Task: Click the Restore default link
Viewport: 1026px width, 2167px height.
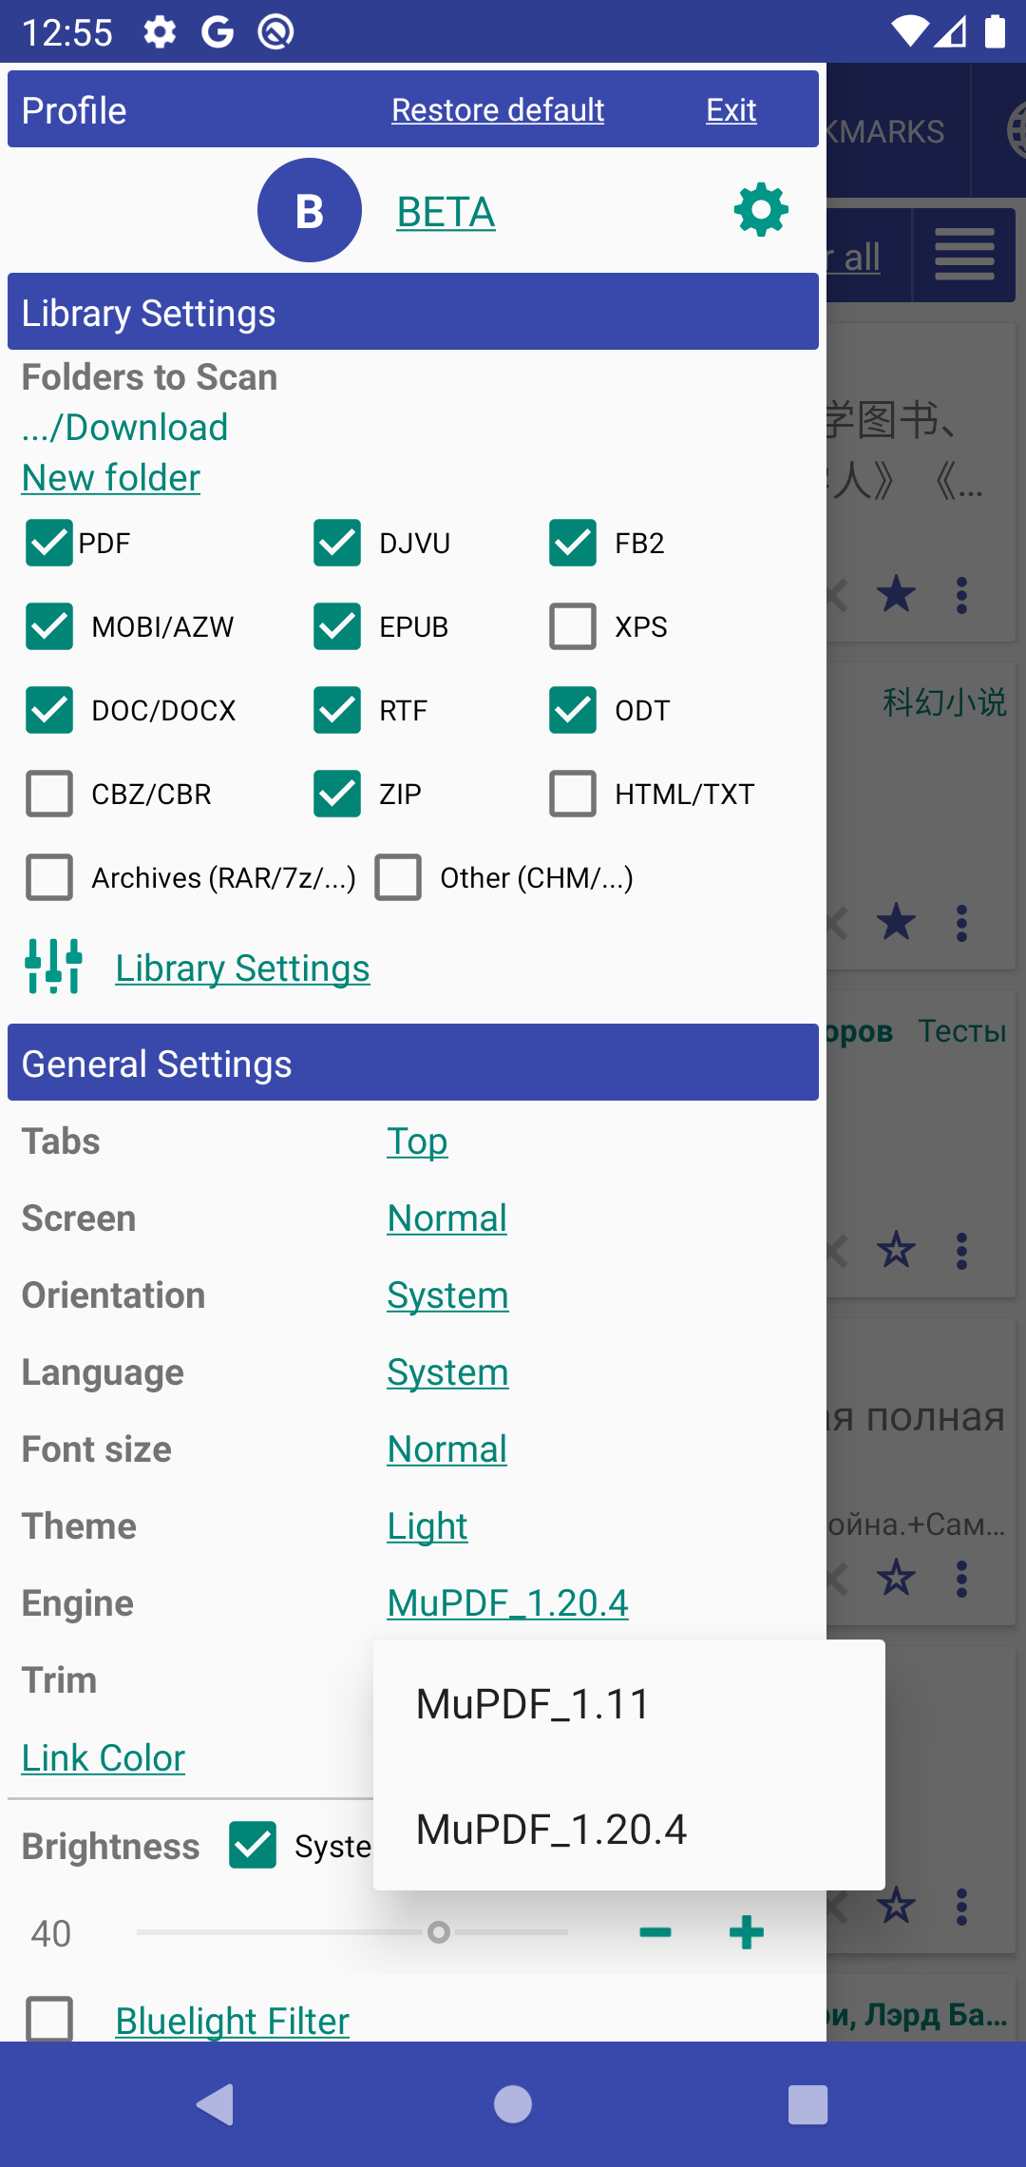Action: tap(498, 110)
